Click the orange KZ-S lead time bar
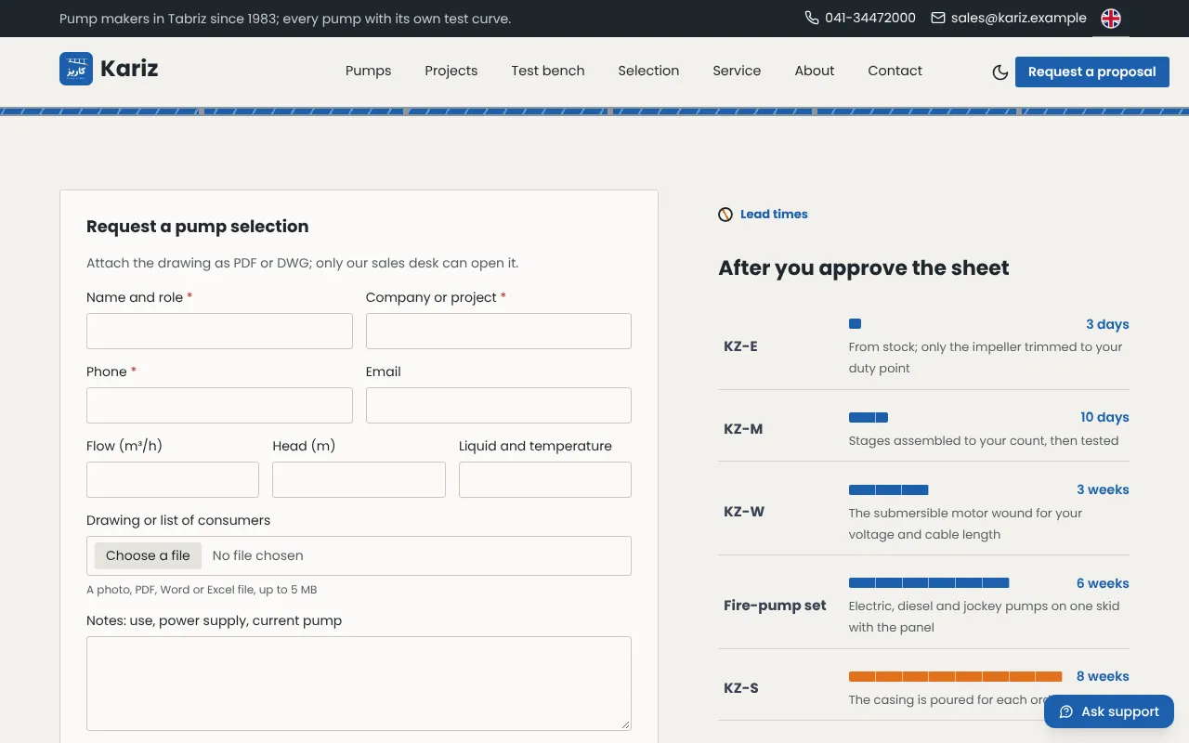The image size is (1189, 743). (x=955, y=676)
